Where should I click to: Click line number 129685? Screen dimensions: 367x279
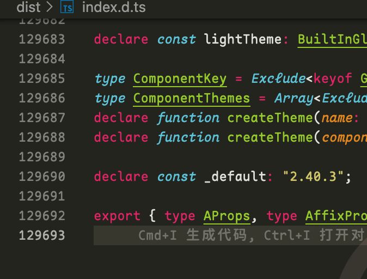pyautogui.click(x=42, y=78)
